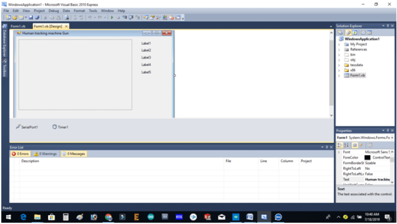Toggle the 0 Messages filter
The image size is (397, 224).
(x=74, y=154)
